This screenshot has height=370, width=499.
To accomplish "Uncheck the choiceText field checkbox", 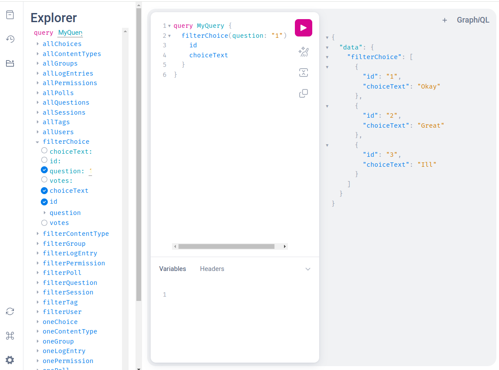I will [44, 191].
